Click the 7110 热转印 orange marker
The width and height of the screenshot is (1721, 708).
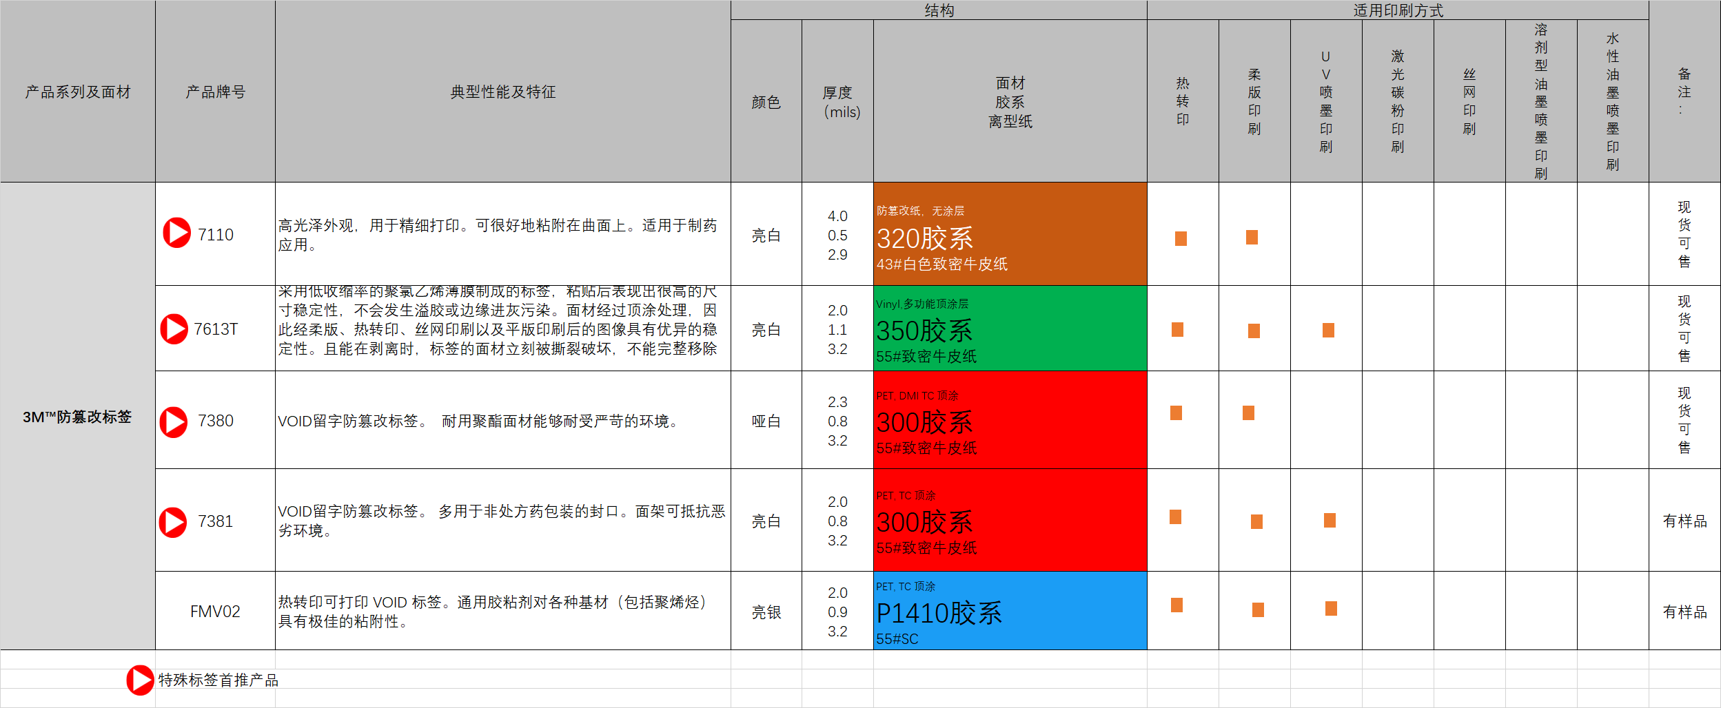pyautogui.click(x=1181, y=238)
